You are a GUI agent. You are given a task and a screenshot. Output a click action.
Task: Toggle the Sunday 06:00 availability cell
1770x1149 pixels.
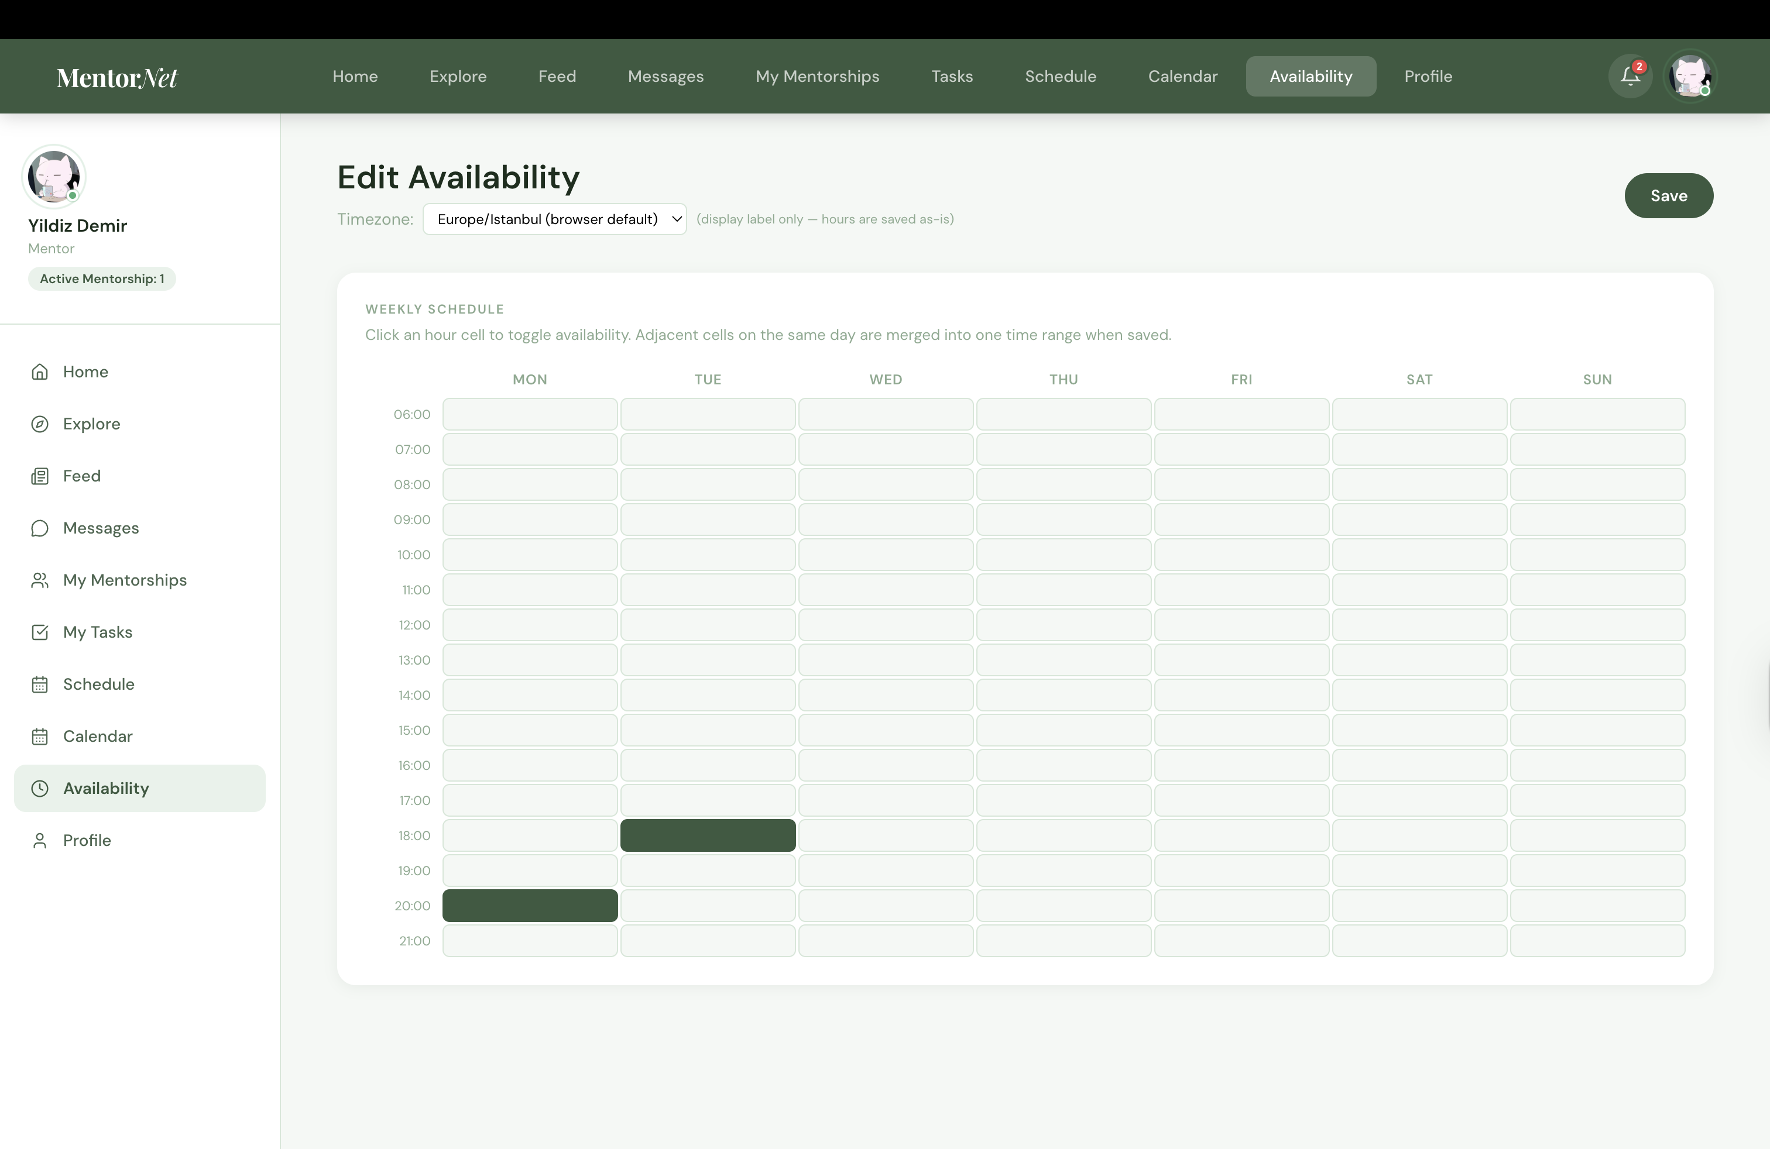1597,414
